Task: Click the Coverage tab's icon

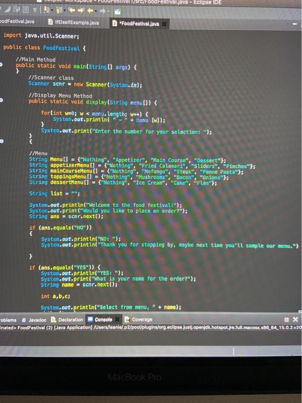Action: pos(127,320)
